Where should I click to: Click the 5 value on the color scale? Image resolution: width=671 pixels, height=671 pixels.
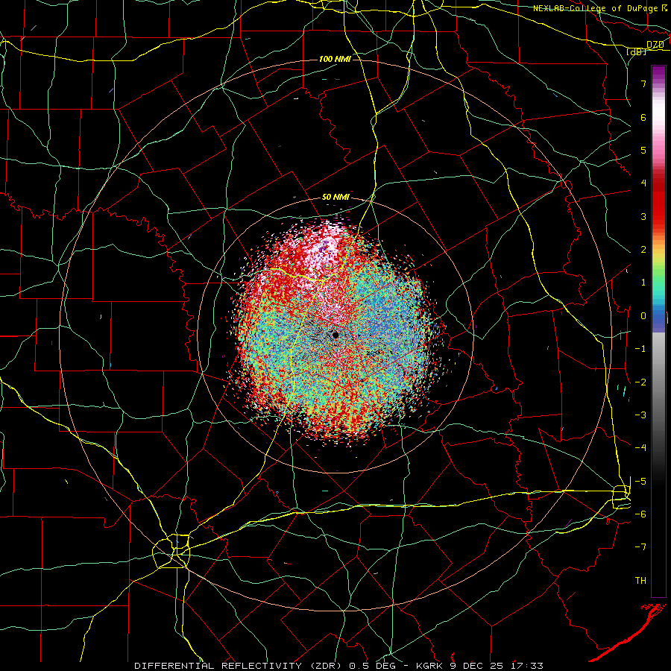pyautogui.click(x=643, y=150)
